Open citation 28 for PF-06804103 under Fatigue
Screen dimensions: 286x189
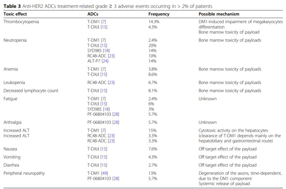116,114
